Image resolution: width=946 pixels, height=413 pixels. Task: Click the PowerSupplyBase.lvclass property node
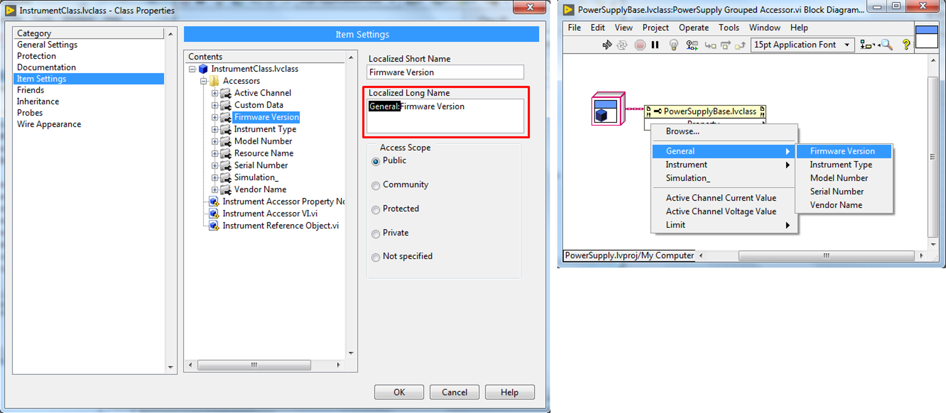click(x=705, y=111)
